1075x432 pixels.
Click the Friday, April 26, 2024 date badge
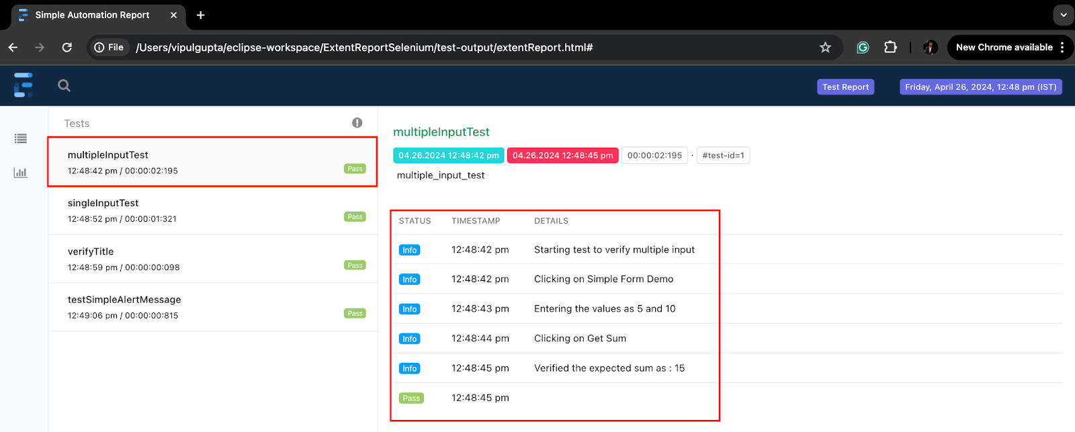coord(980,87)
